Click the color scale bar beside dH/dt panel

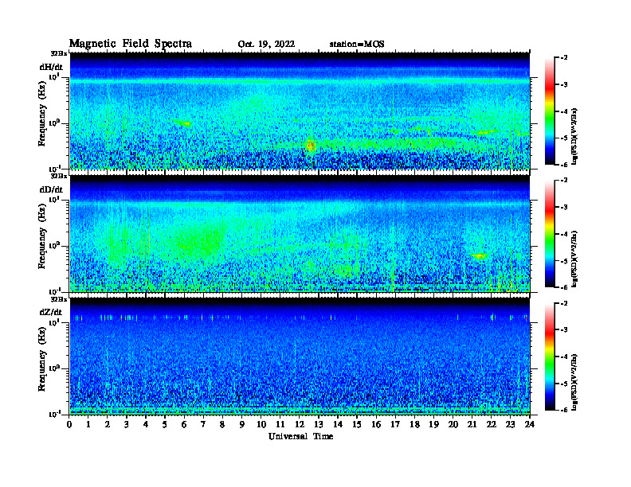[549, 111]
